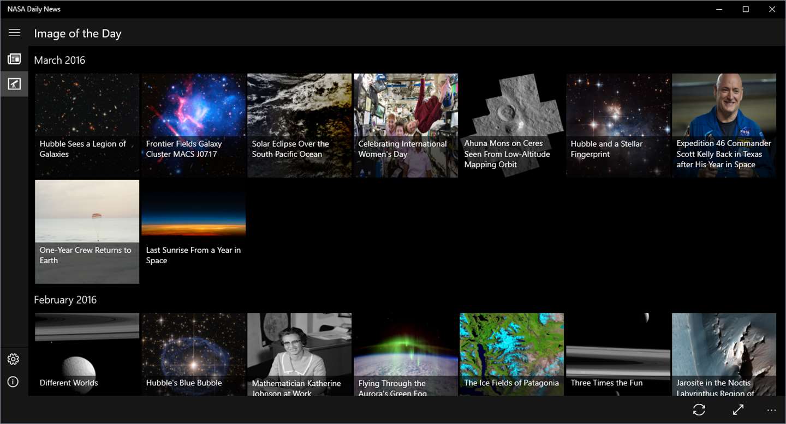The width and height of the screenshot is (786, 424).
Task: Toggle the full screen expand arrows icon
Action: tap(738, 410)
